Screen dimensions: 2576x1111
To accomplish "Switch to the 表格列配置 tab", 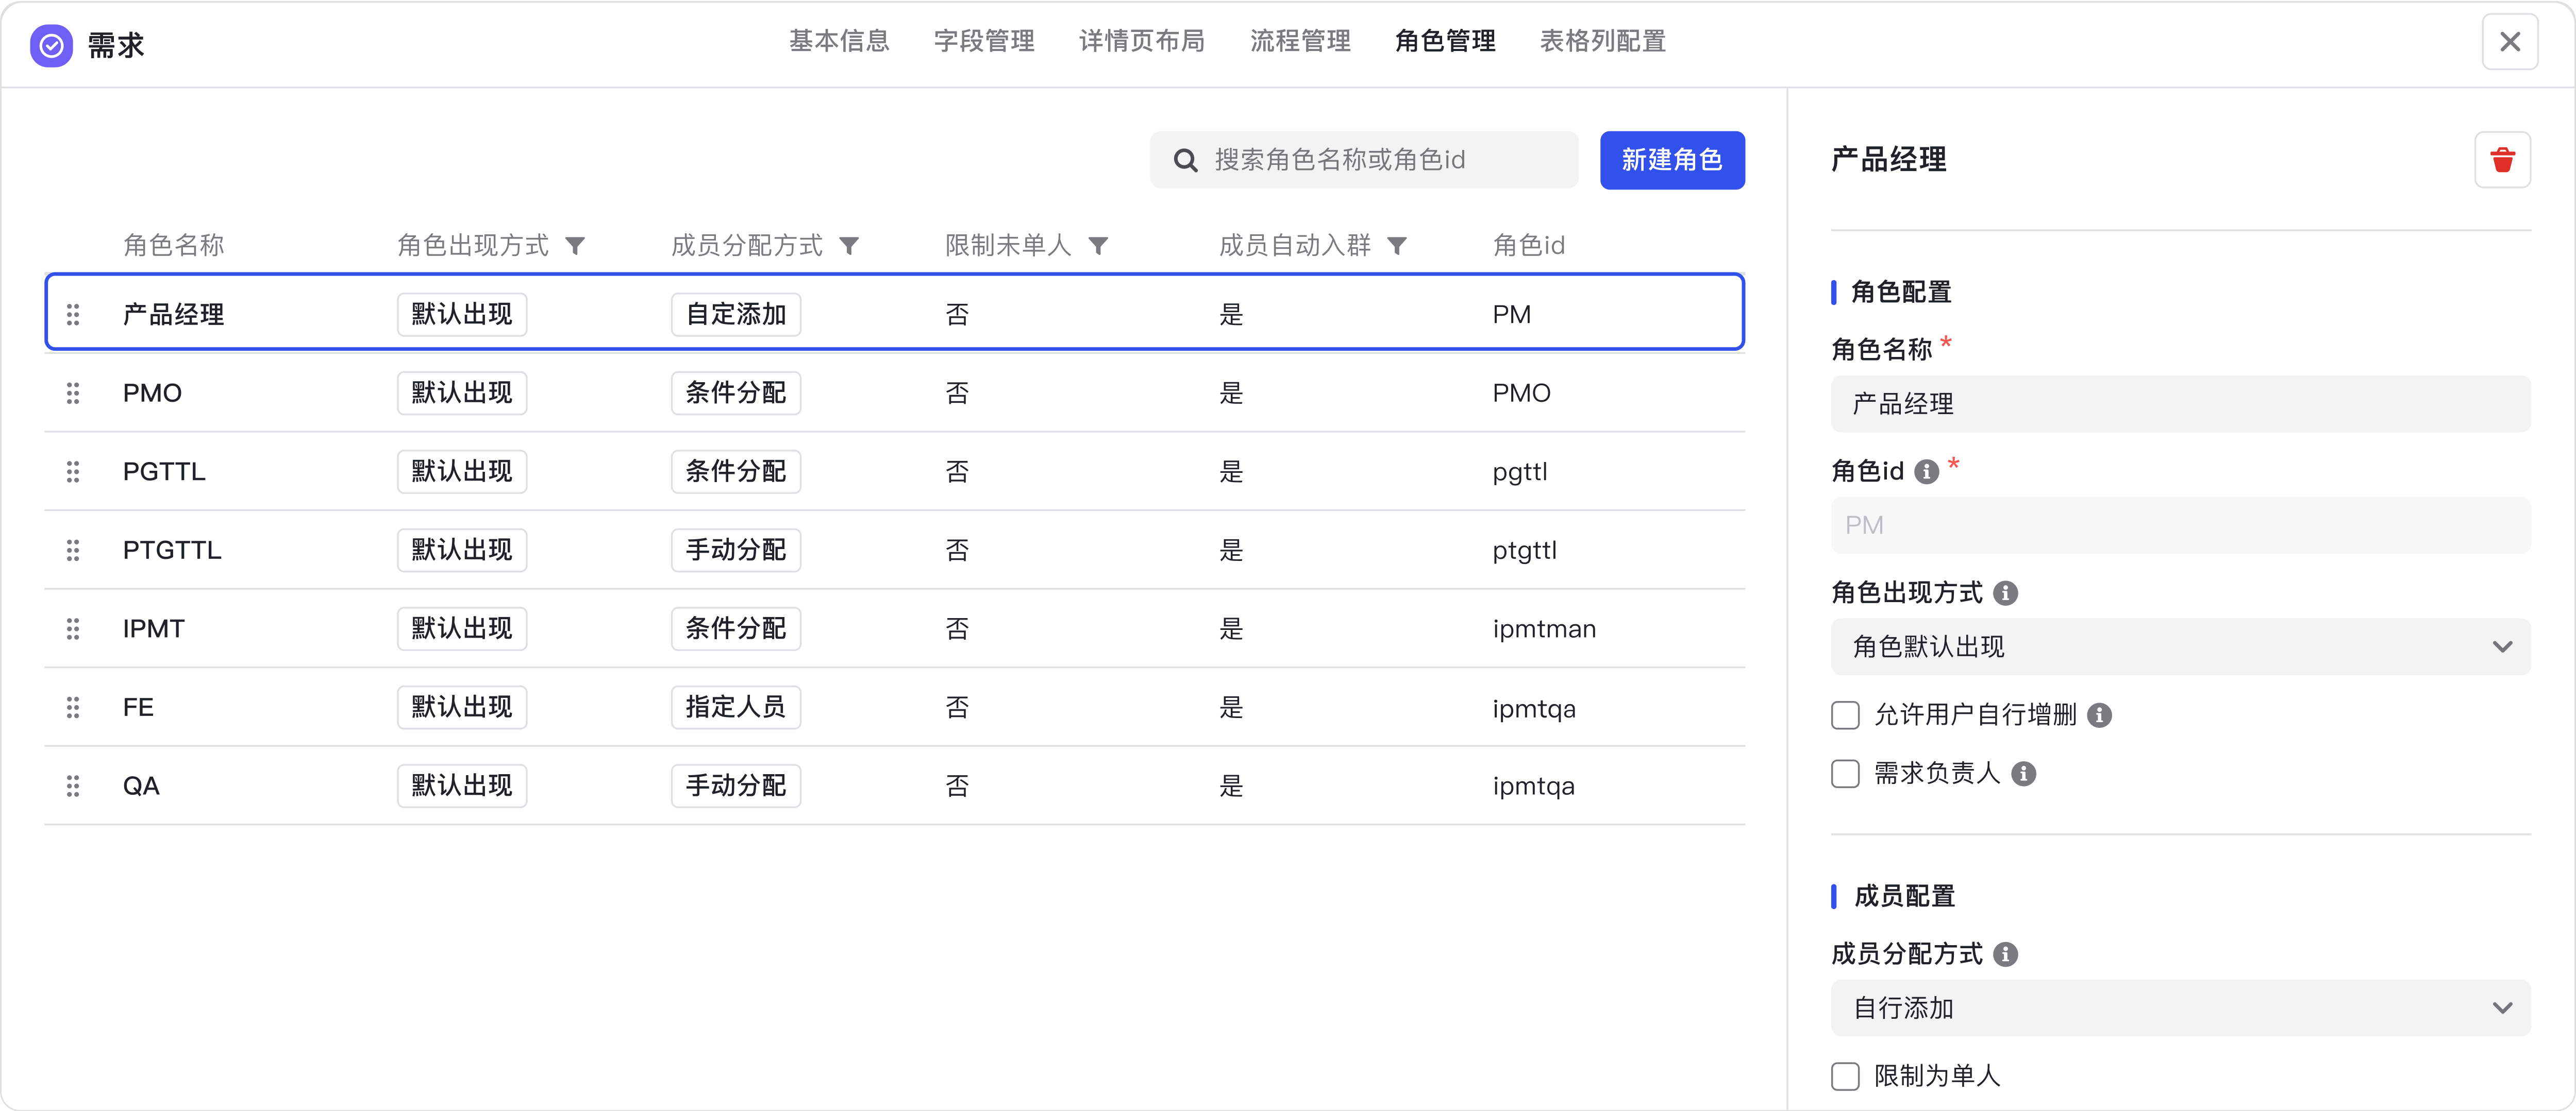I will click(x=1601, y=42).
